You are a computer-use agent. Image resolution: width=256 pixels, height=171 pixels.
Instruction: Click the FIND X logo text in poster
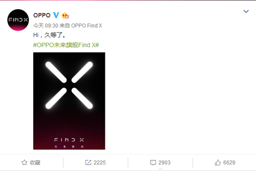click(x=69, y=140)
